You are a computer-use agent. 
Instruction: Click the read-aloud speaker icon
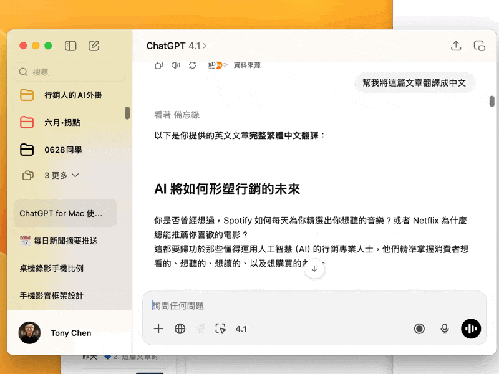tap(175, 64)
